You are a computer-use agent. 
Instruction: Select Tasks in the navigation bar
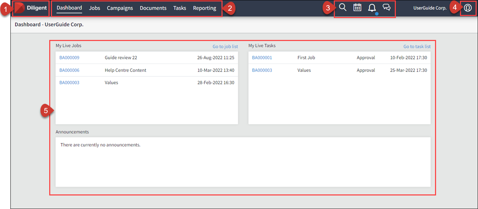pos(180,8)
